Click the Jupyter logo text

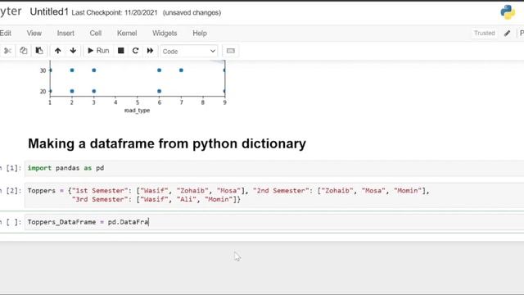click(x=11, y=11)
